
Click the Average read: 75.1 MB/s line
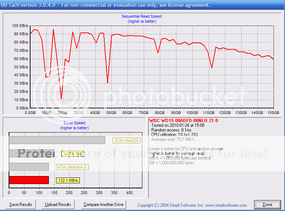click(173, 139)
